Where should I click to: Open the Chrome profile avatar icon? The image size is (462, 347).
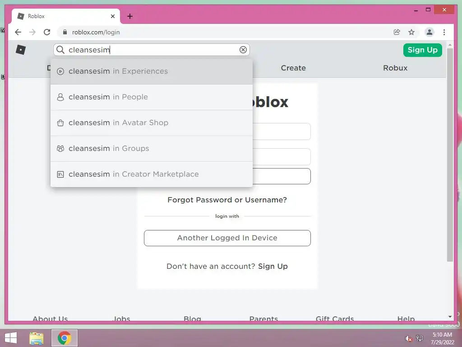point(430,32)
